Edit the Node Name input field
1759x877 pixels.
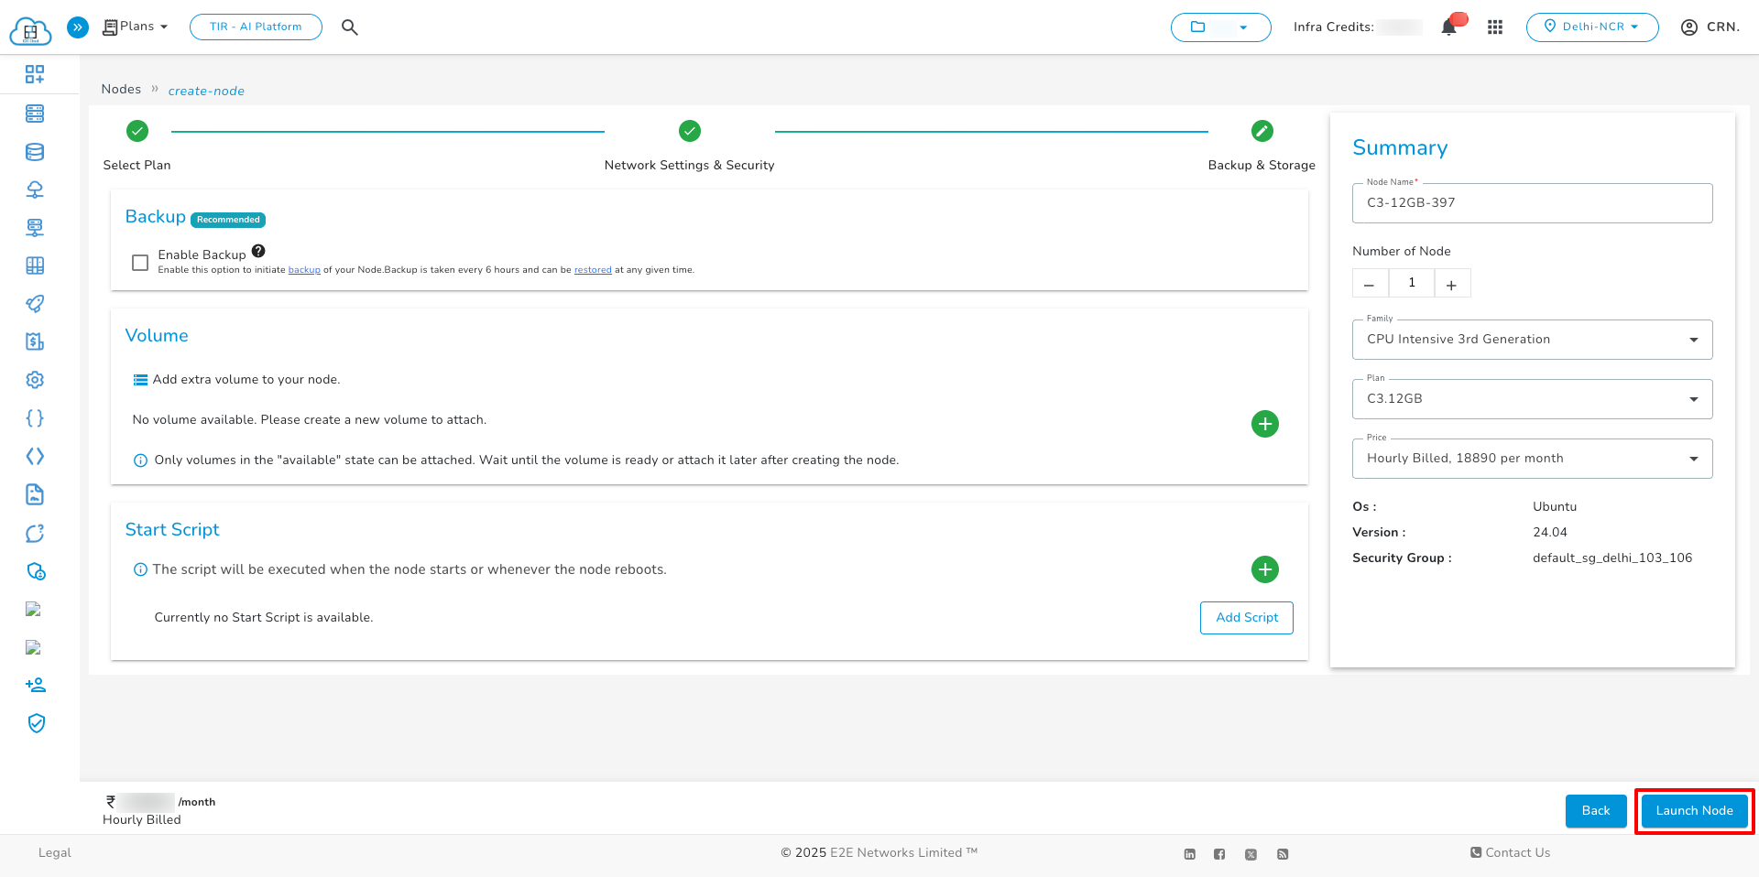(x=1532, y=202)
